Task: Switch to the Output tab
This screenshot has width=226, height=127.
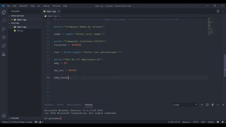Action: pyautogui.click(x=60, y=105)
